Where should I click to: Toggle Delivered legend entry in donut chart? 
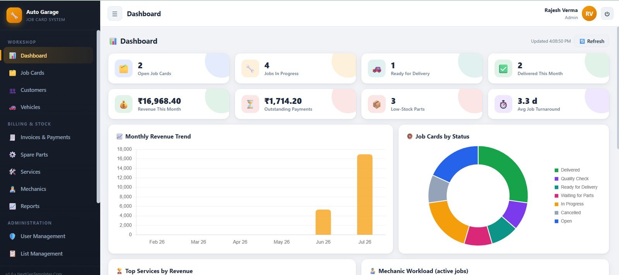coord(567,170)
